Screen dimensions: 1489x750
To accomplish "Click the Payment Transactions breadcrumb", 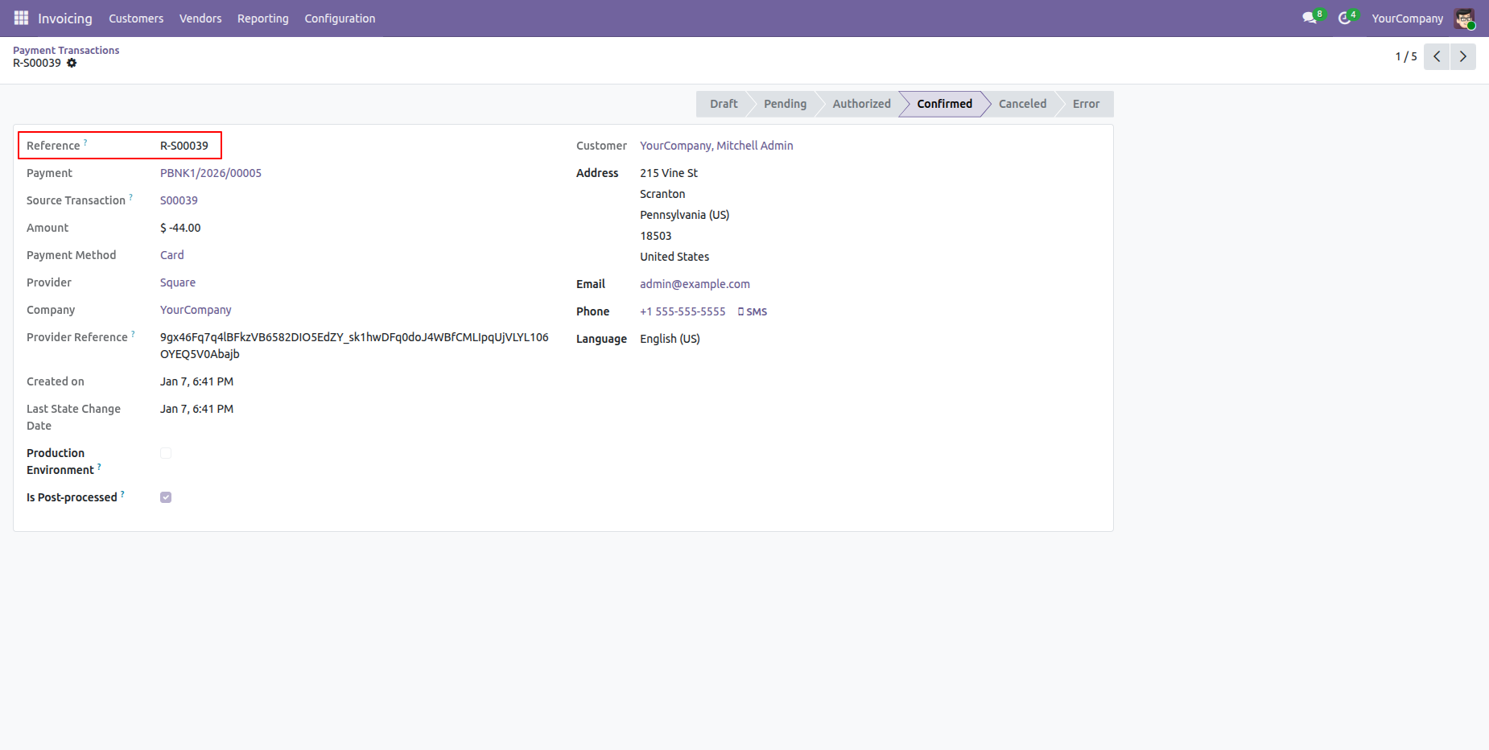I will click(66, 50).
